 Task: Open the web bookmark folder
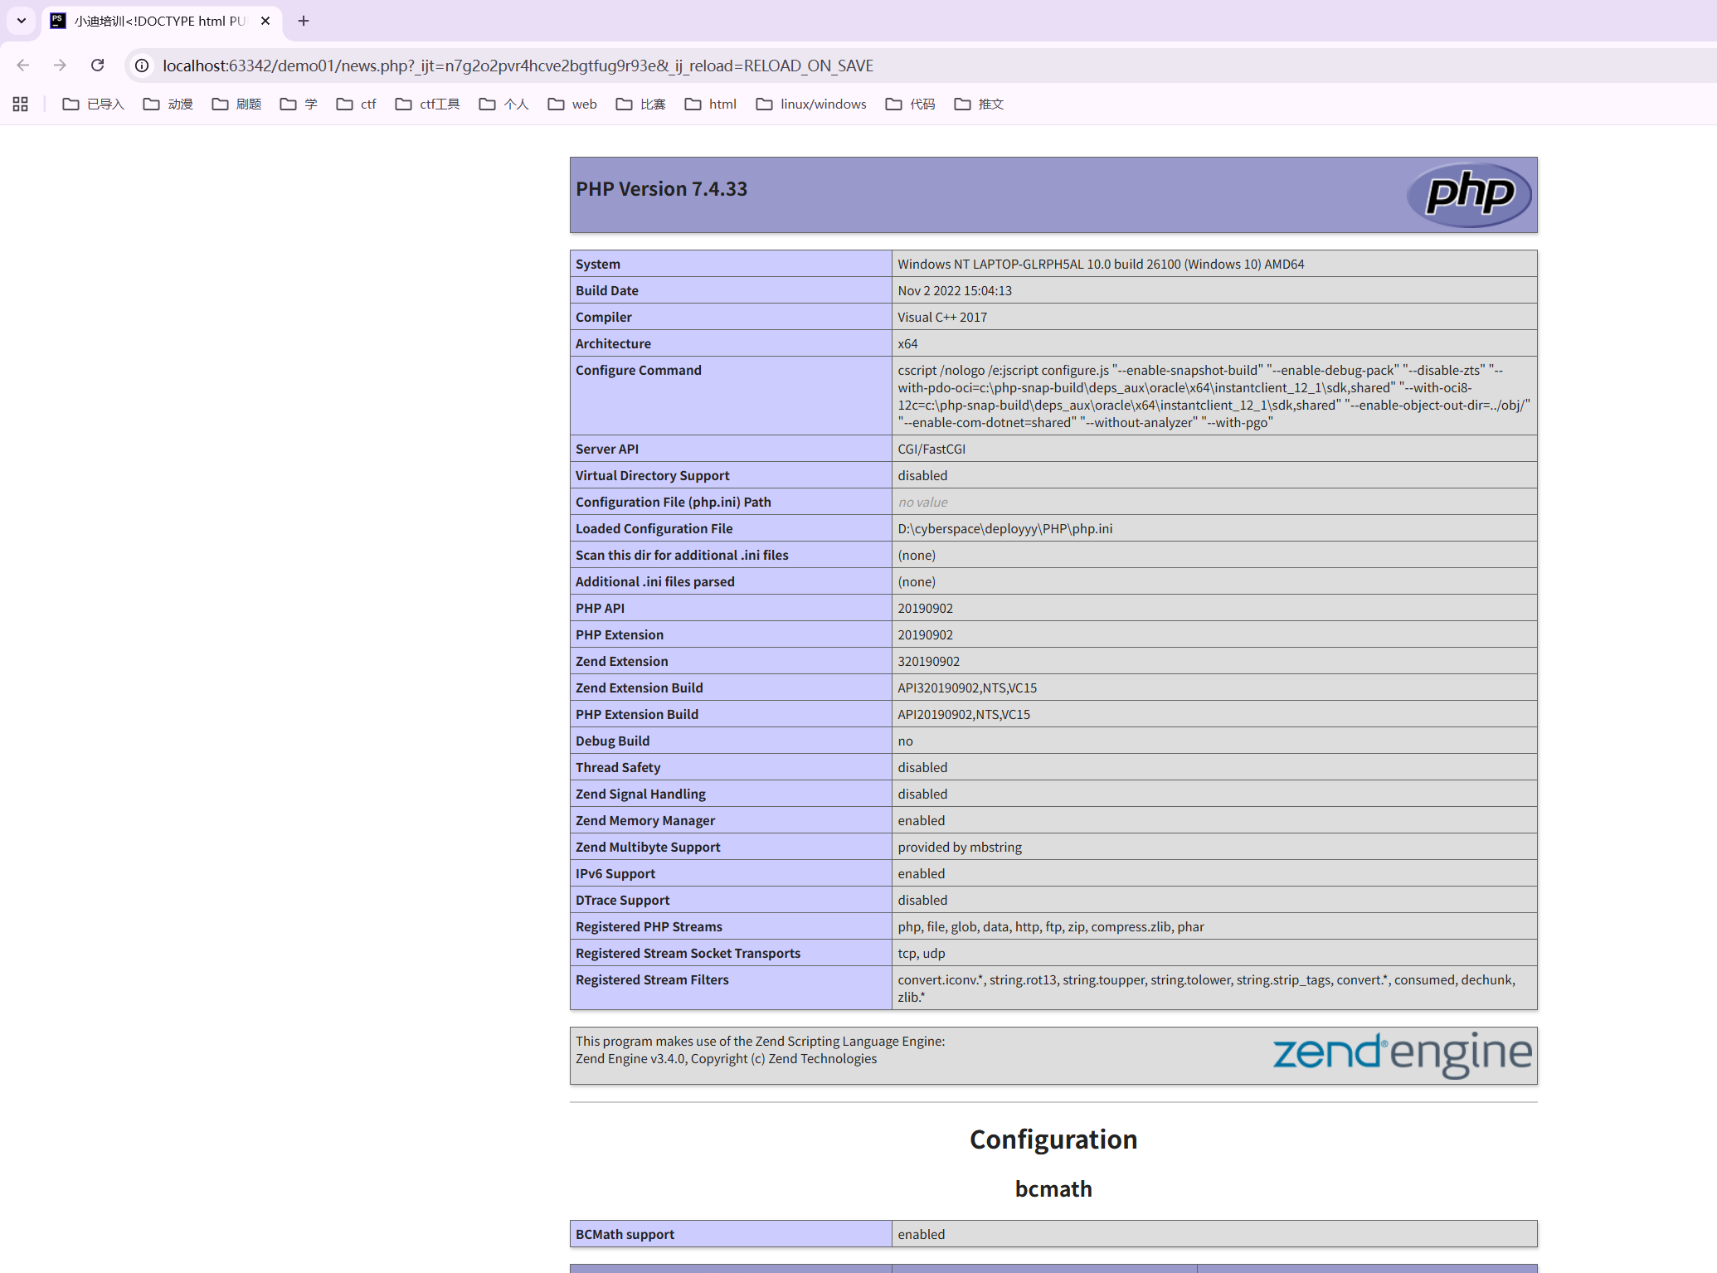click(572, 104)
